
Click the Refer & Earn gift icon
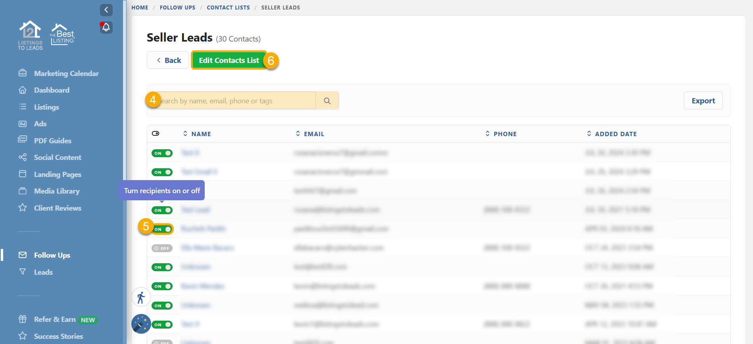pyautogui.click(x=23, y=319)
